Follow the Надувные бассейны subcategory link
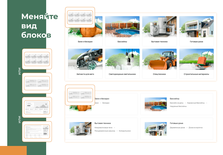223x155 pixels. click(178, 106)
